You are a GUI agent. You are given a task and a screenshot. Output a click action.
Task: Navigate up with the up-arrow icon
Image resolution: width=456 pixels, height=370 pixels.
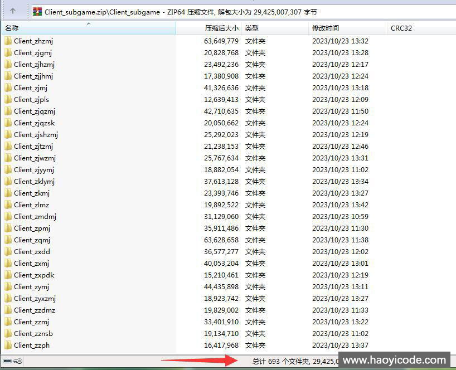coord(12,10)
